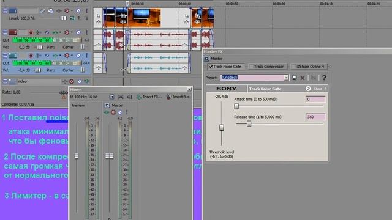This screenshot has height=220, width=392.
Task: Click Master bus icon in Master FX window
Action: click(206, 59)
